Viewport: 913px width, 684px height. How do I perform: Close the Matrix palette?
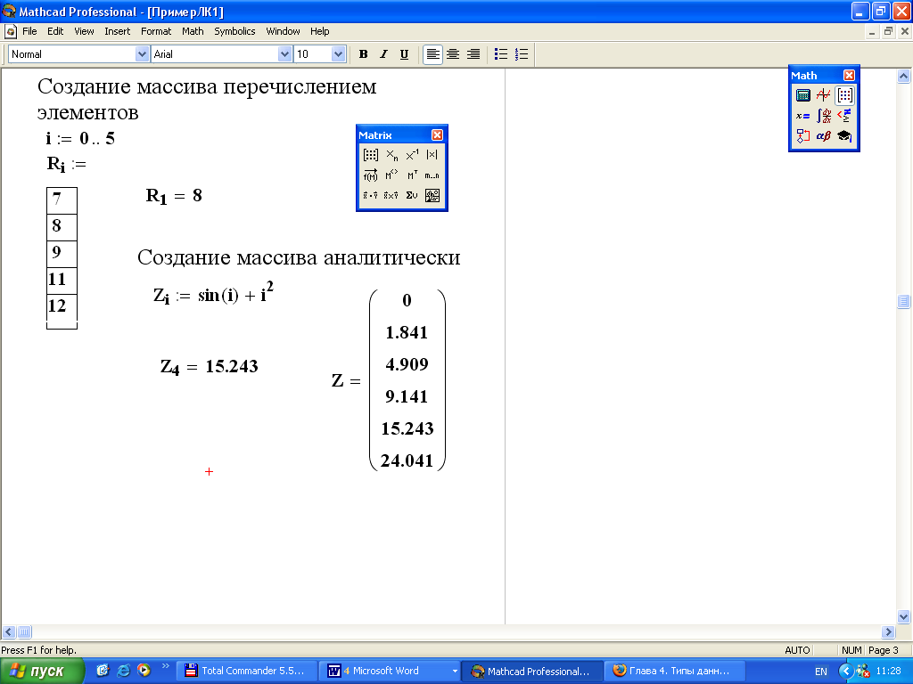coord(437,135)
